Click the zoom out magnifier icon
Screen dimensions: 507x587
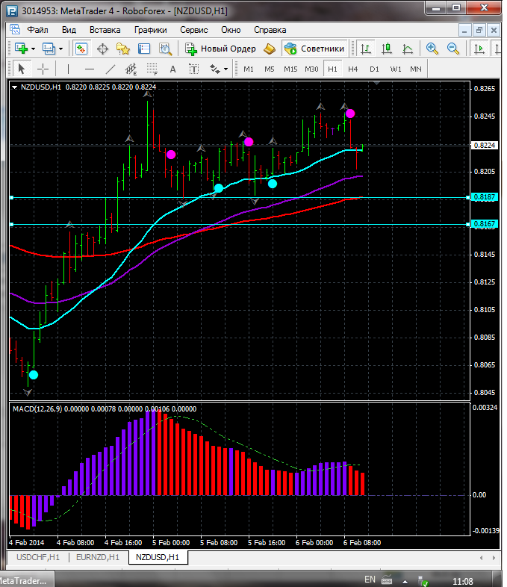[x=452, y=49]
